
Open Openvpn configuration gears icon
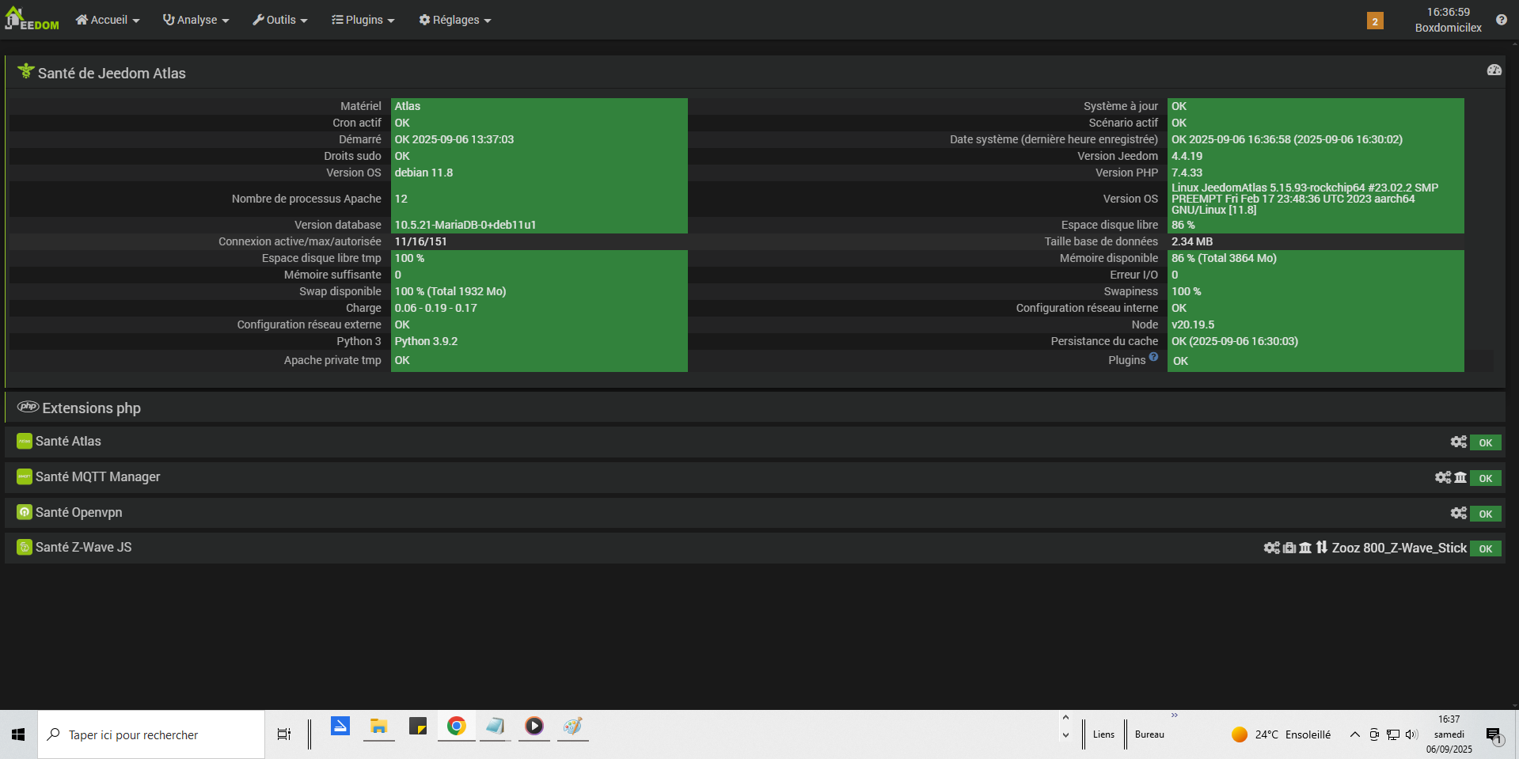[x=1458, y=514]
